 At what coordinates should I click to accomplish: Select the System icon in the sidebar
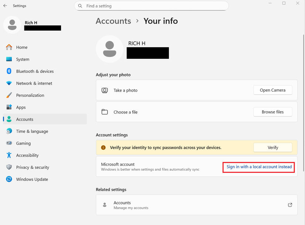point(9,59)
